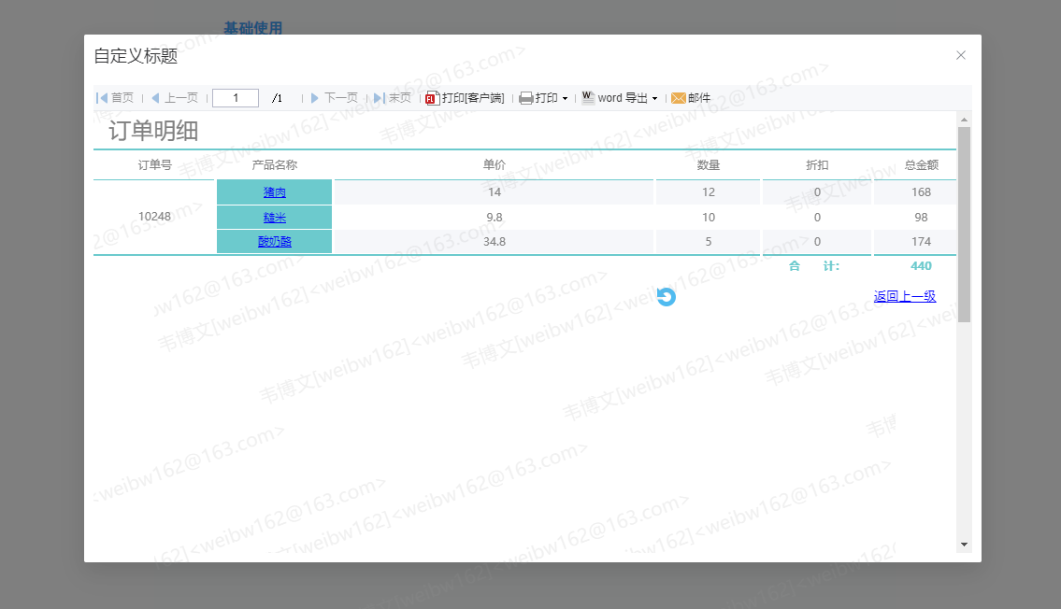This screenshot has height=609, width=1061.
Task: Click the 数量 column header
Action: 709,165
